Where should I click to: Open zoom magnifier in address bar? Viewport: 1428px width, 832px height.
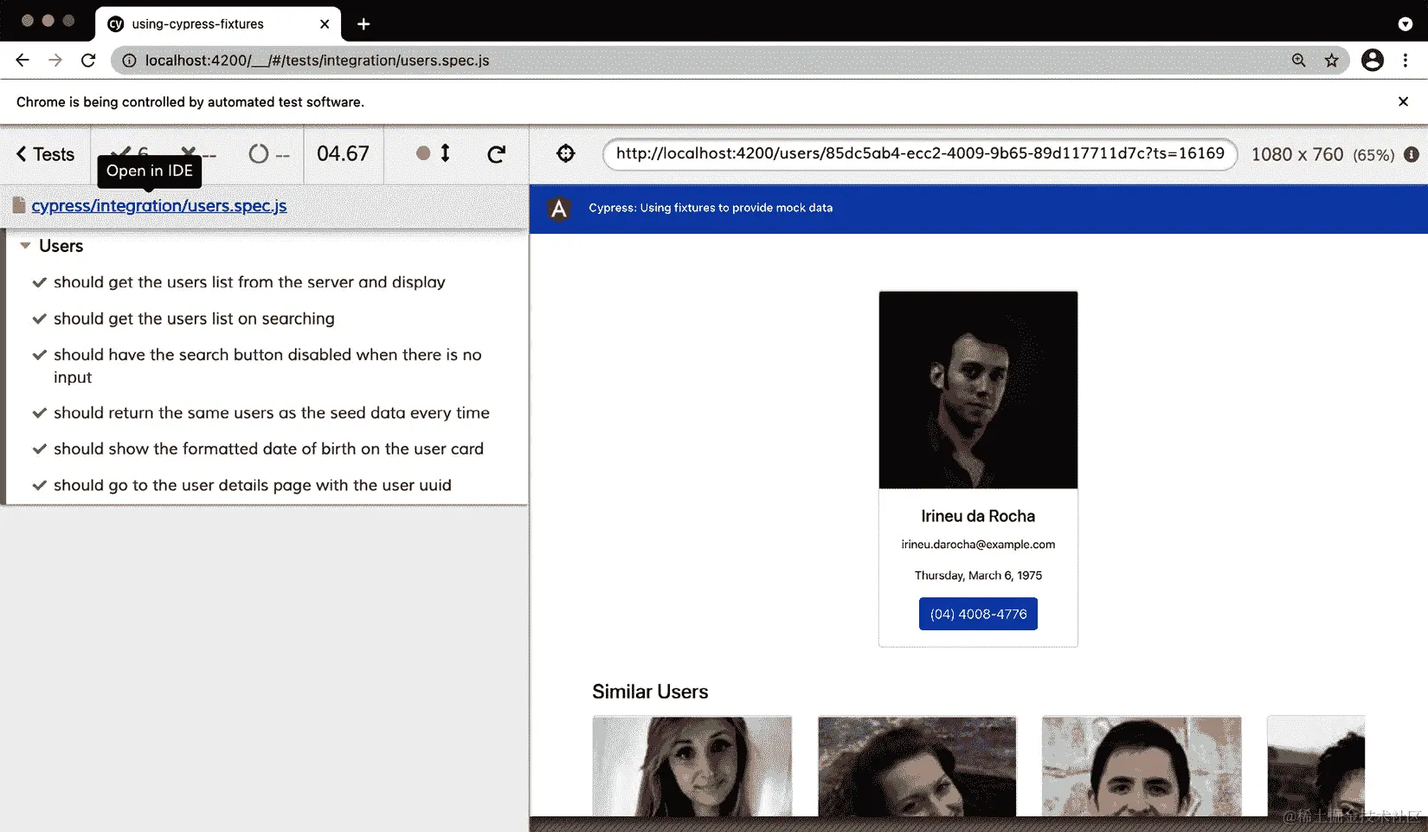1298,61
